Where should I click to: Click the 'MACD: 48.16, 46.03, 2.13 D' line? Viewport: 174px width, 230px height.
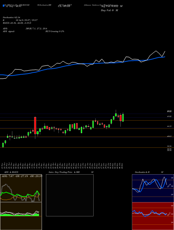click(x=17, y=23)
